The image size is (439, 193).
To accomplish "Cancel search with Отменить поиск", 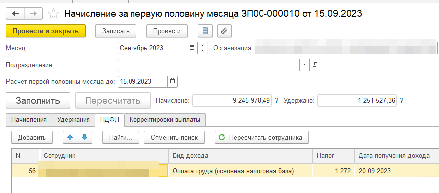I will (174, 137).
